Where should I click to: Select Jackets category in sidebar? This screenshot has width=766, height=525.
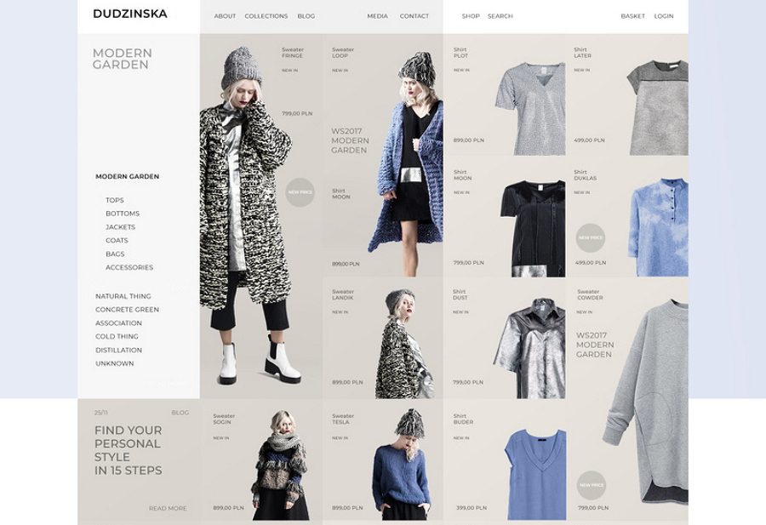point(121,227)
